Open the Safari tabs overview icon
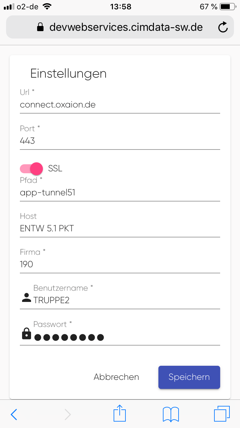 (222, 414)
